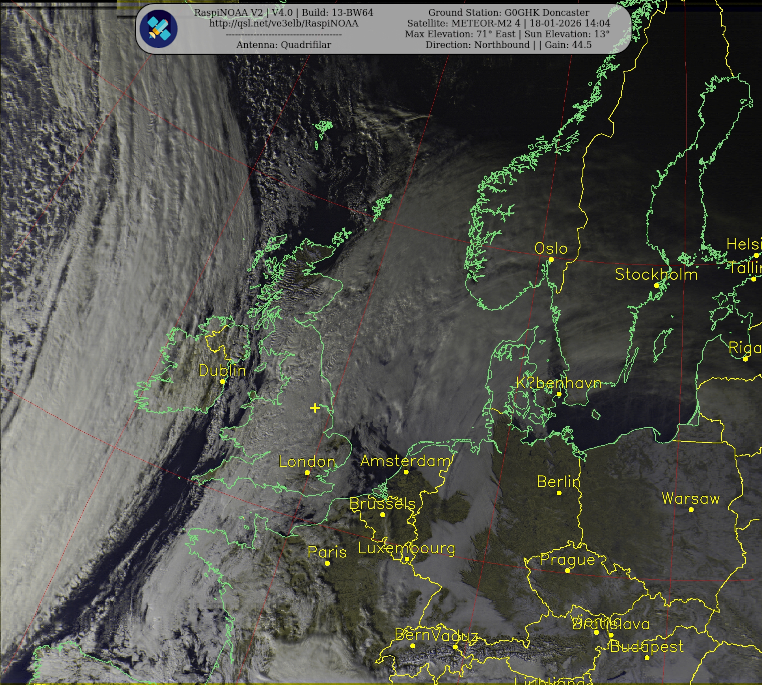Click the London city marker dot
762x685 pixels.
[x=307, y=473]
